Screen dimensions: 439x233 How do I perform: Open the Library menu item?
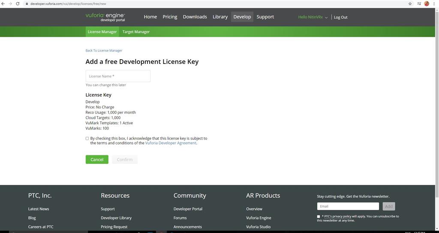[x=220, y=17]
